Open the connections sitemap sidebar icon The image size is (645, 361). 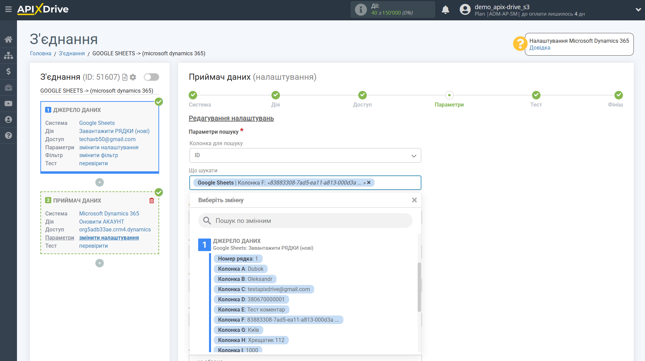[x=8, y=55]
